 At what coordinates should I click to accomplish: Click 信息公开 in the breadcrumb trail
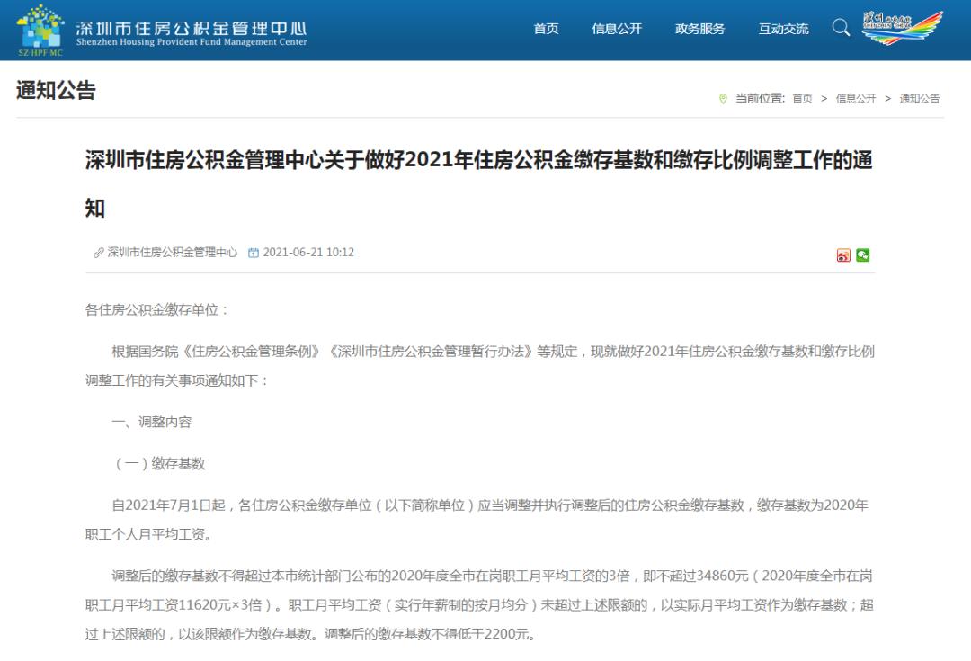[x=855, y=99]
